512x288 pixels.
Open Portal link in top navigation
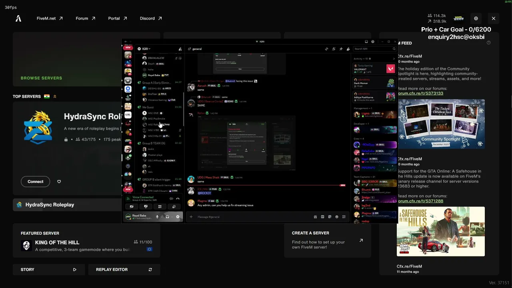pyautogui.click(x=118, y=18)
